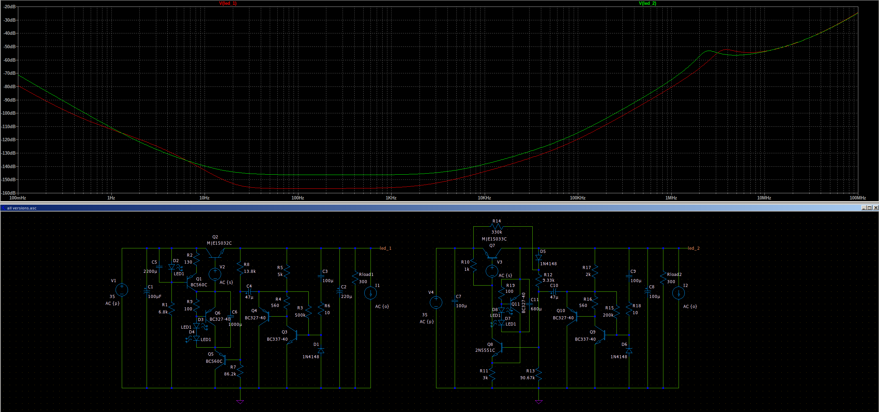Click the 1KHz horizontal axis label
879x412 pixels.
click(391, 198)
